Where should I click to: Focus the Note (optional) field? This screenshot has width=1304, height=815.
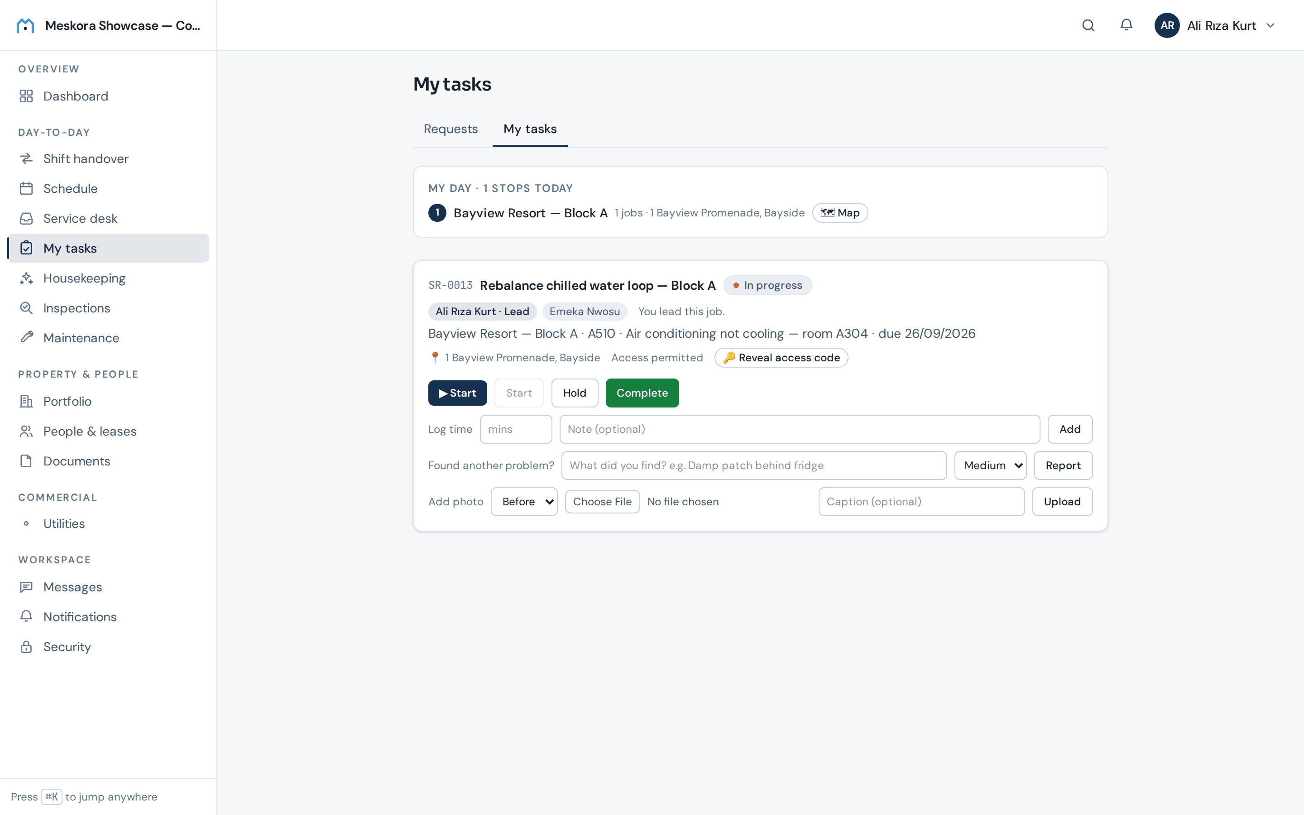pos(800,429)
